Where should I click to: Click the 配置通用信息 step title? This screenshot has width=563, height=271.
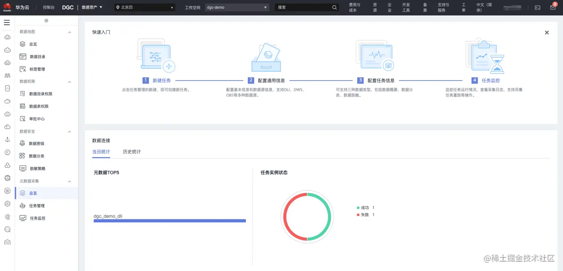pos(272,81)
